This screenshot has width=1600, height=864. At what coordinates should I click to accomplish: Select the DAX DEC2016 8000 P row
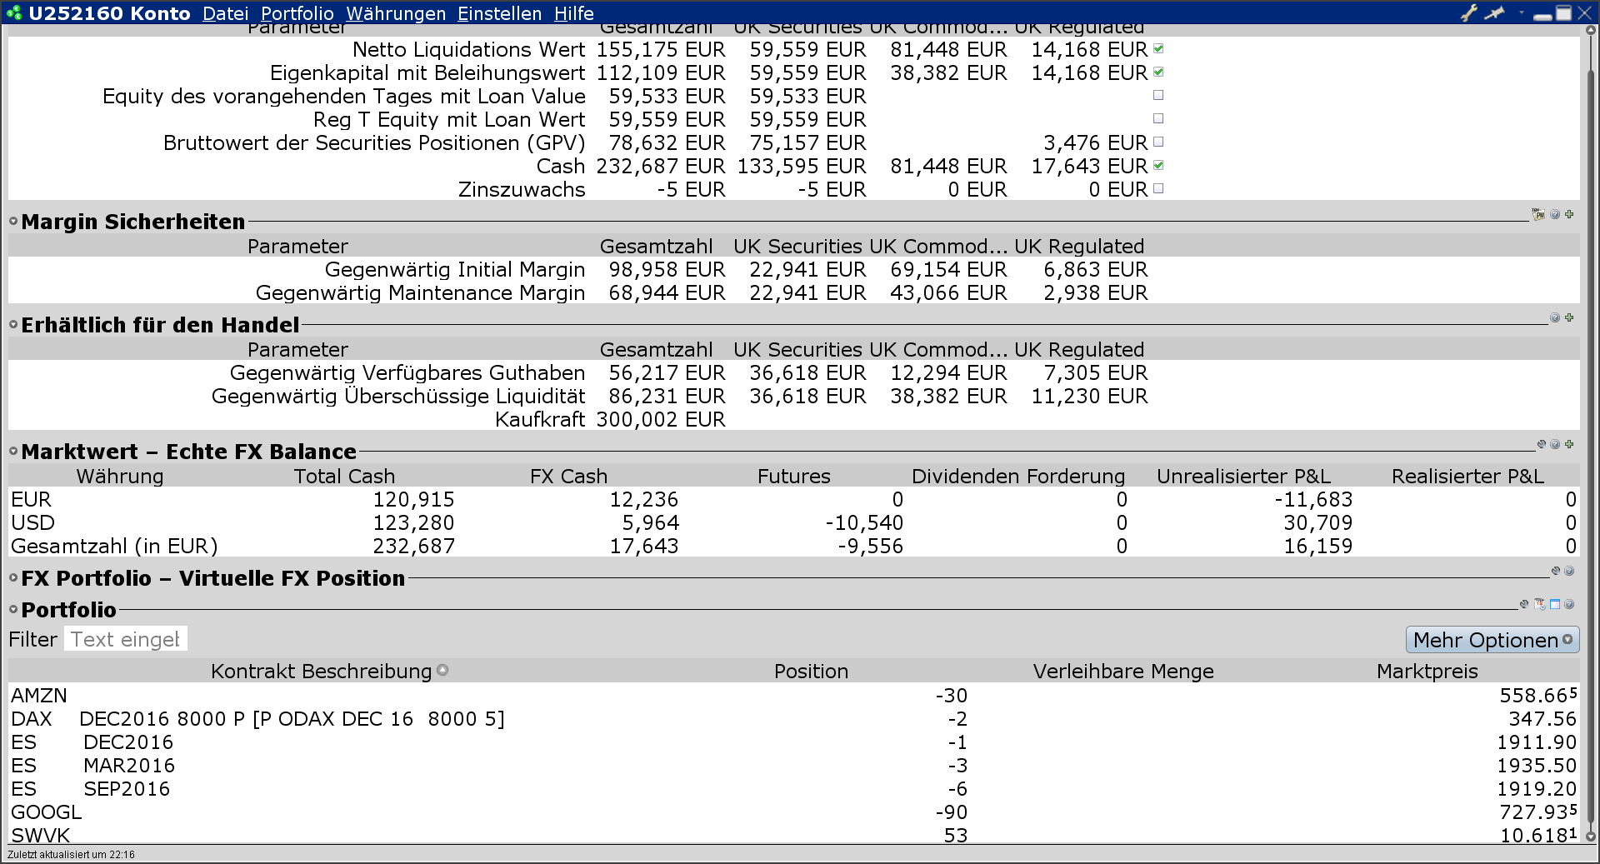(x=794, y=718)
